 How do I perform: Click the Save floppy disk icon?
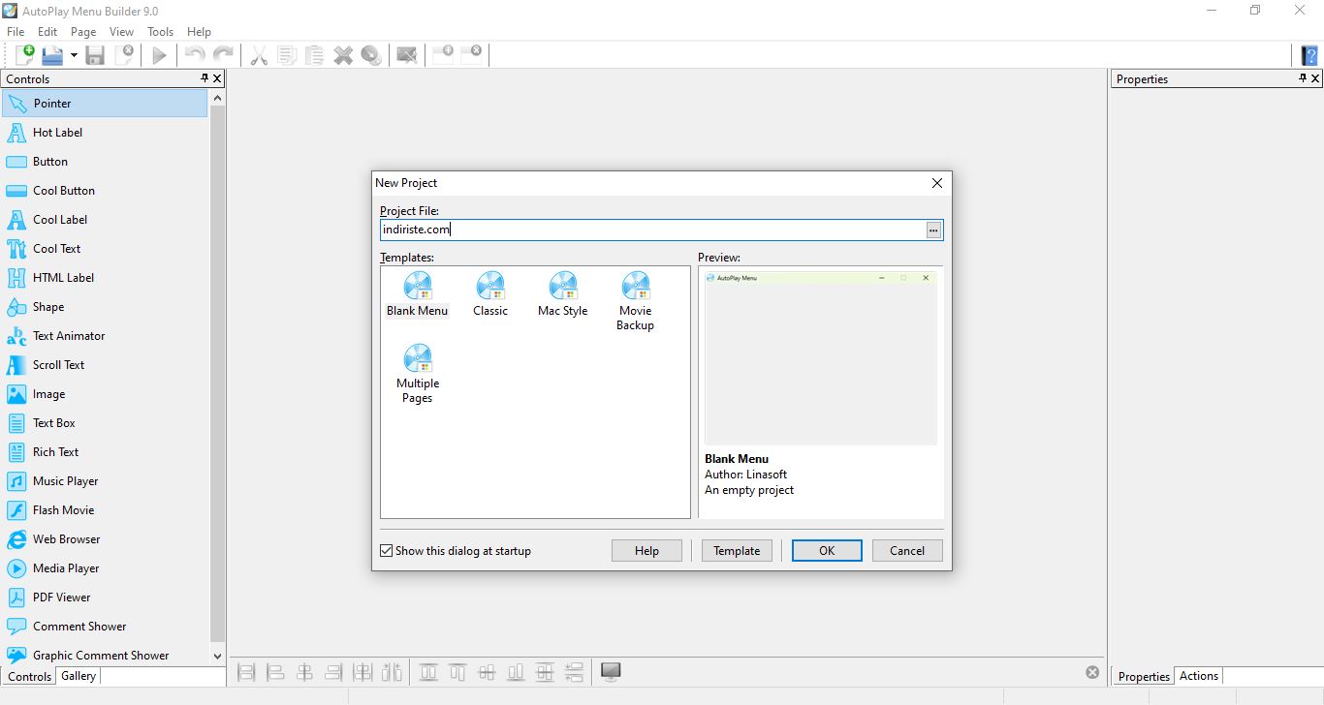pyautogui.click(x=95, y=55)
